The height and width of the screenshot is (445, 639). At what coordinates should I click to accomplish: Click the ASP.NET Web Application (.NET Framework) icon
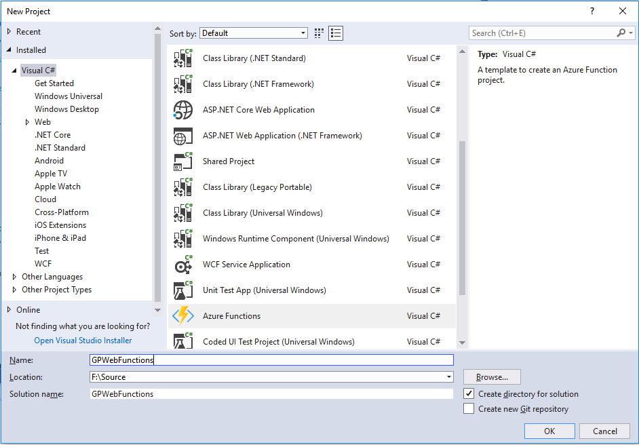(183, 136)
